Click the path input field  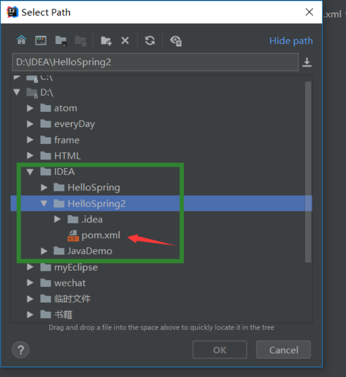click(x=156, y=62)
